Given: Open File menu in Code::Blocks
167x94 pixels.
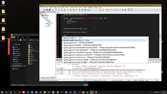Looking at the screenshot, I should (41, 8).
